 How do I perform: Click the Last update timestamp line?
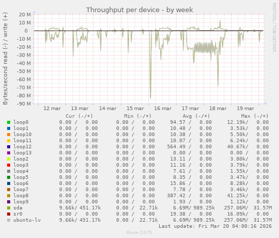(215, 226)
